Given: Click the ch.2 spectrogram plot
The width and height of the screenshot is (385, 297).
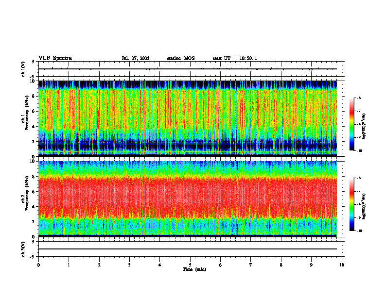Looking at the screenshot, I should point(188,199).
